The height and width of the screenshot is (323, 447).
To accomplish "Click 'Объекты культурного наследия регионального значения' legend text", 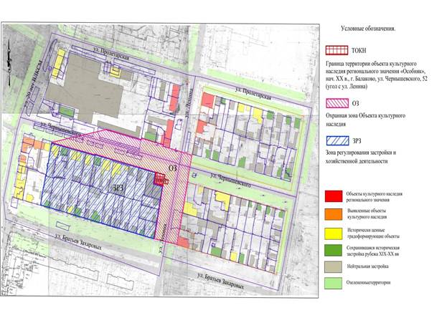I will point(374,197).
